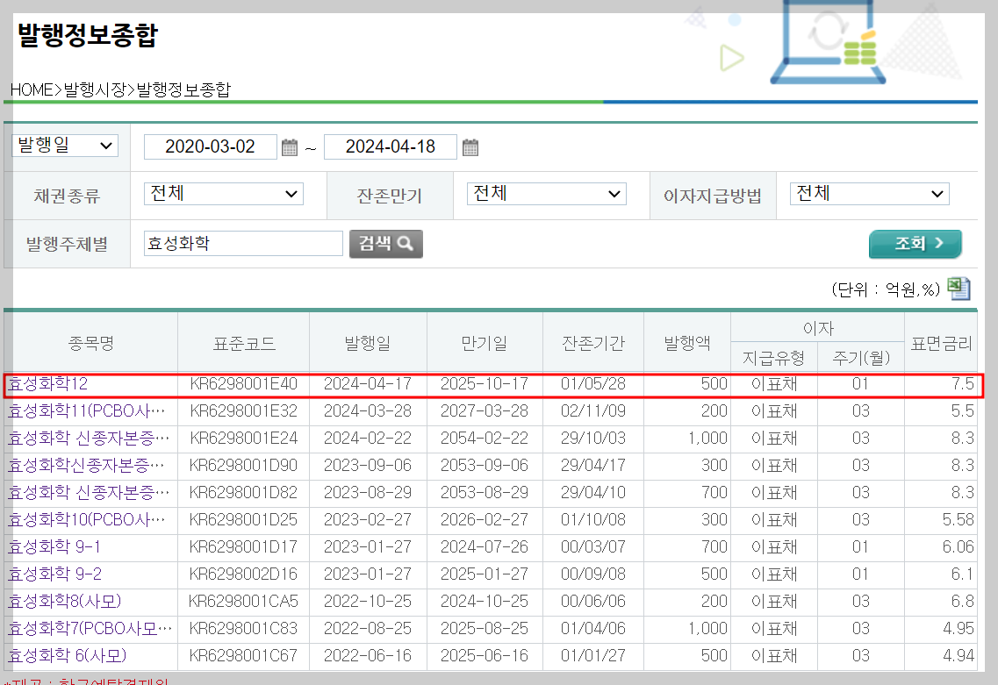The width and height of the screenshot is (998, 685).
Task: Expand the 잔존만기 dropdown
Action: click(x=547, y=193)
